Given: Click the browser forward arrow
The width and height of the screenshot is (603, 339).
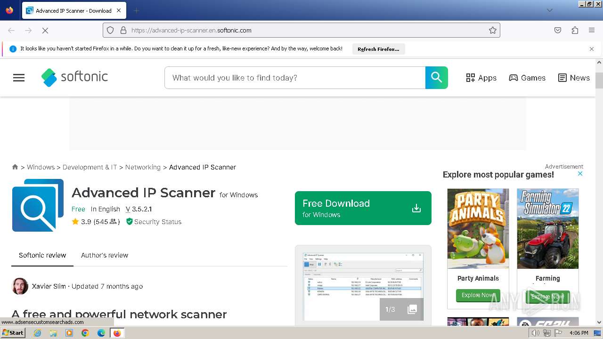Looking at the screenshot, I should [x=28, y=30].
